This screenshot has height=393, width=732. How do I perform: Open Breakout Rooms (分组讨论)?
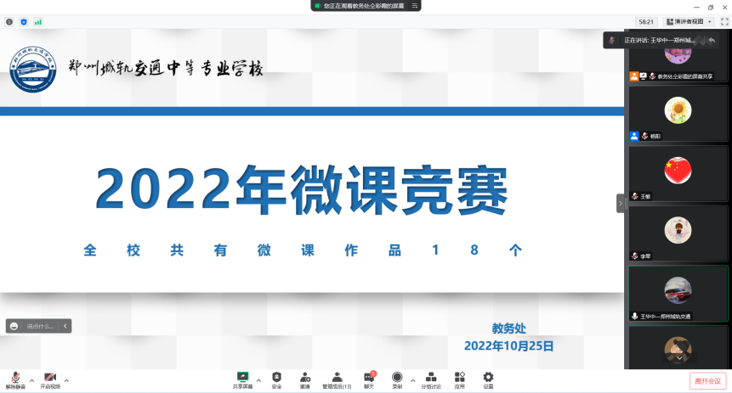click(x=431, y=379)
